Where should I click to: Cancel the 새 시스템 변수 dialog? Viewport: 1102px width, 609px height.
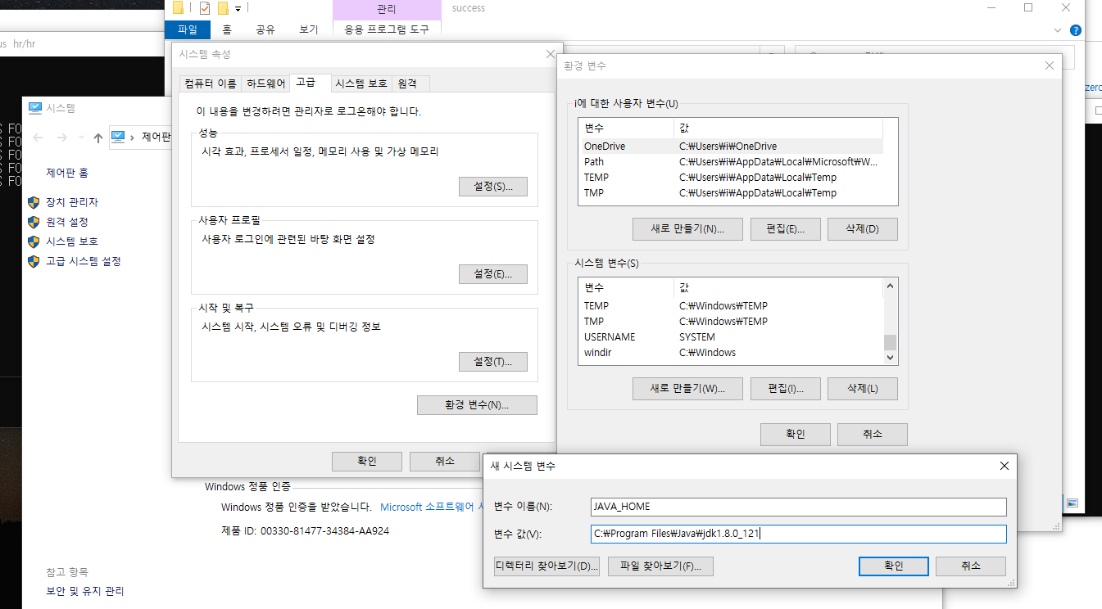(x=971, y=566)
